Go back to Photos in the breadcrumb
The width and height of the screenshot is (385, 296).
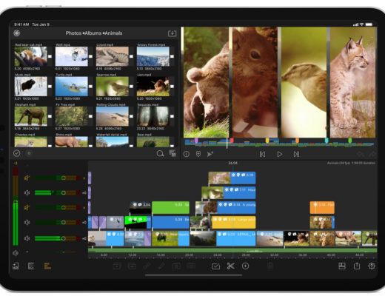(73, 33)
